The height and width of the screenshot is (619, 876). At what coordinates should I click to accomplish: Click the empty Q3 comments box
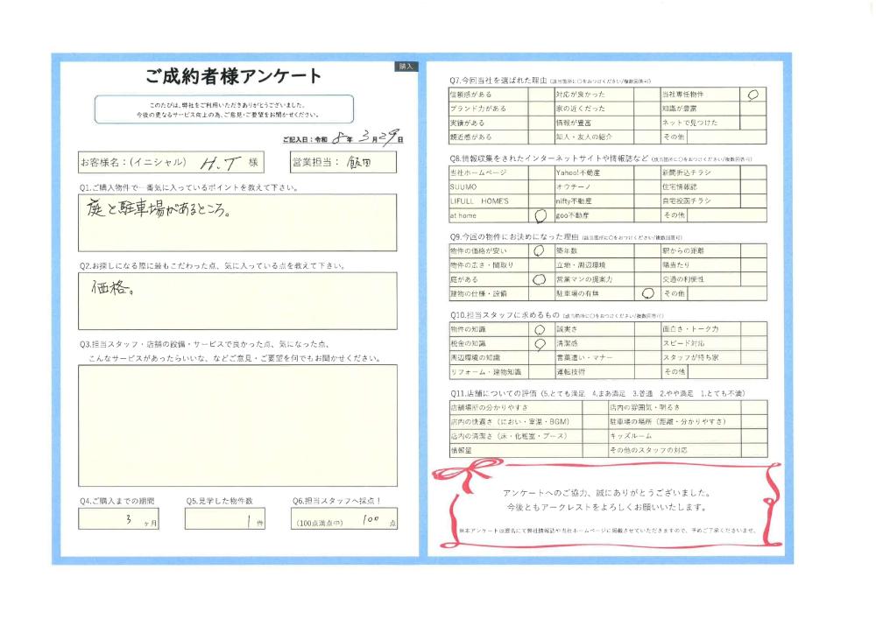click(237, 425)
